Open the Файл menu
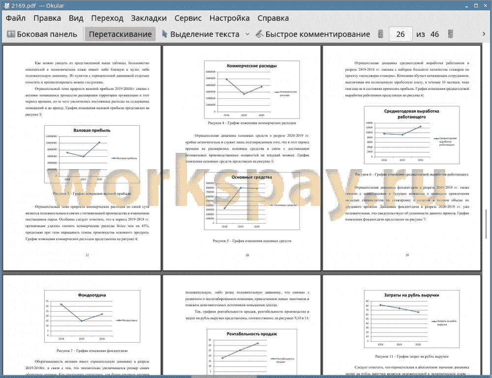492x378 pixels. [16, 18]
